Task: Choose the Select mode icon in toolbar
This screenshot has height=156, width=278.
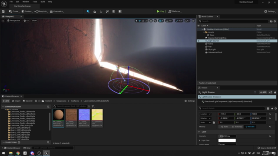Action: [x=88, y=11]
